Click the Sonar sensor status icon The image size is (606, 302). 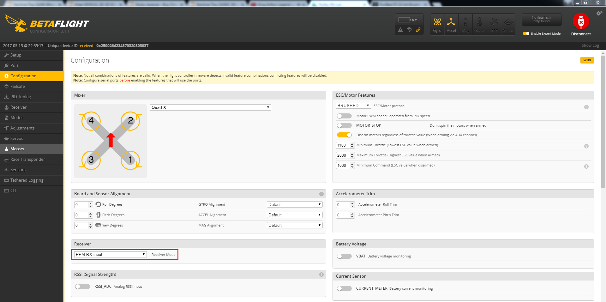pyautogui.click(x=508, y=24)
